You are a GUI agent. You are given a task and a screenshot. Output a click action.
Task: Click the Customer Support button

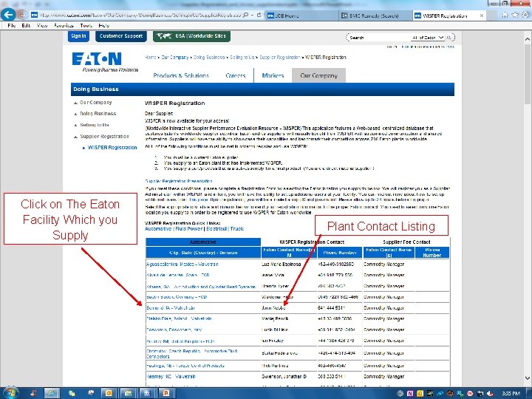tap(121, 36)
